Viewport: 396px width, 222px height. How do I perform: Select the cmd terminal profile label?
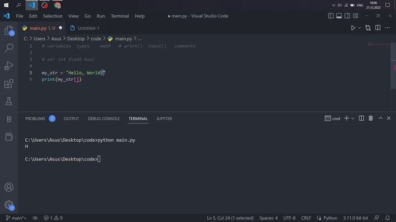tap(332, 118)
